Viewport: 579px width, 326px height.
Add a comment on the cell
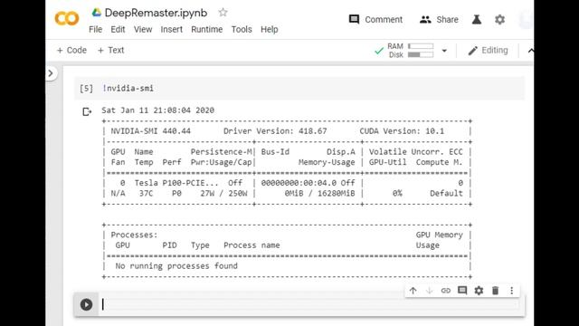pyautogui.click(x=462, y=291)
